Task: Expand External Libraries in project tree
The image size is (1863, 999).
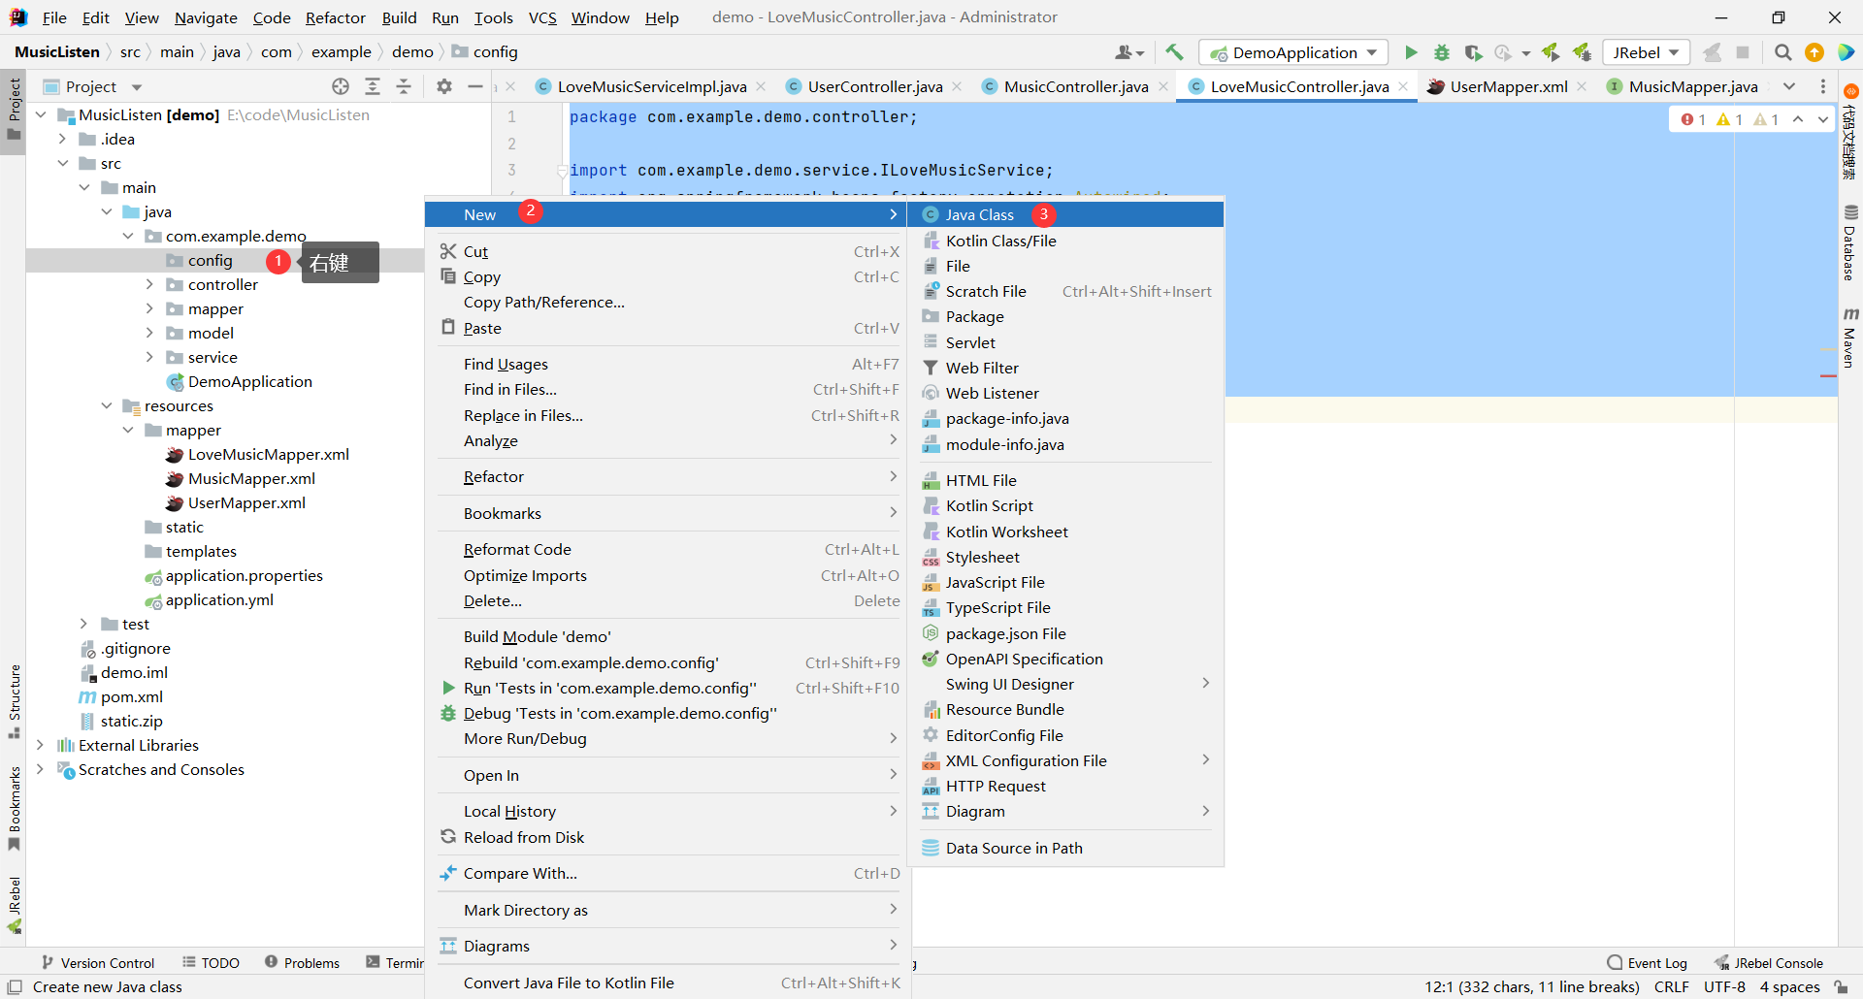Action: tap(40, 745)
